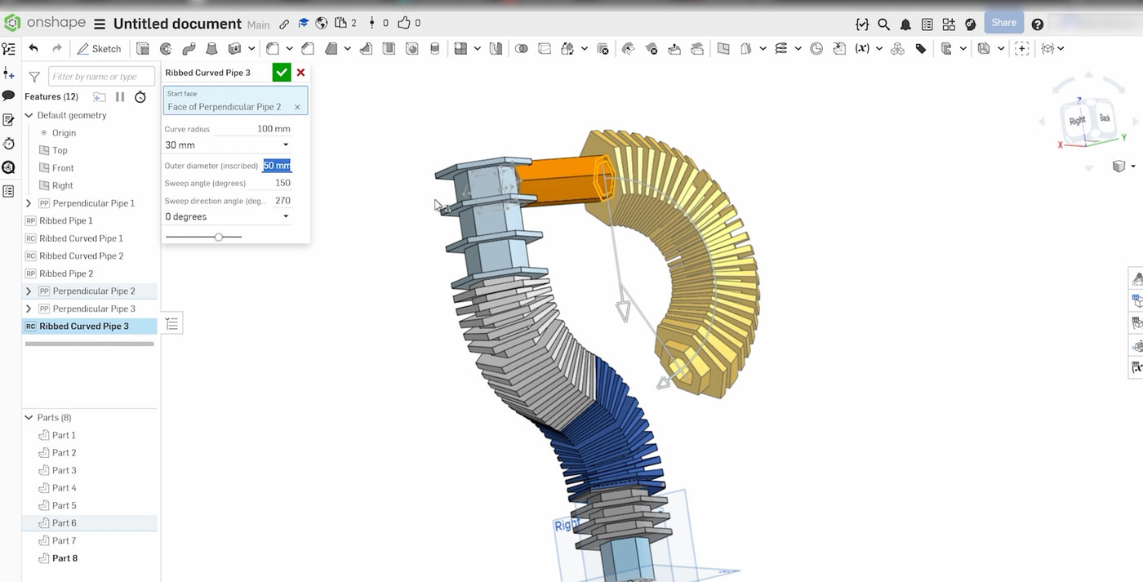Collapse the Default geometry group

tap(29, 115)
